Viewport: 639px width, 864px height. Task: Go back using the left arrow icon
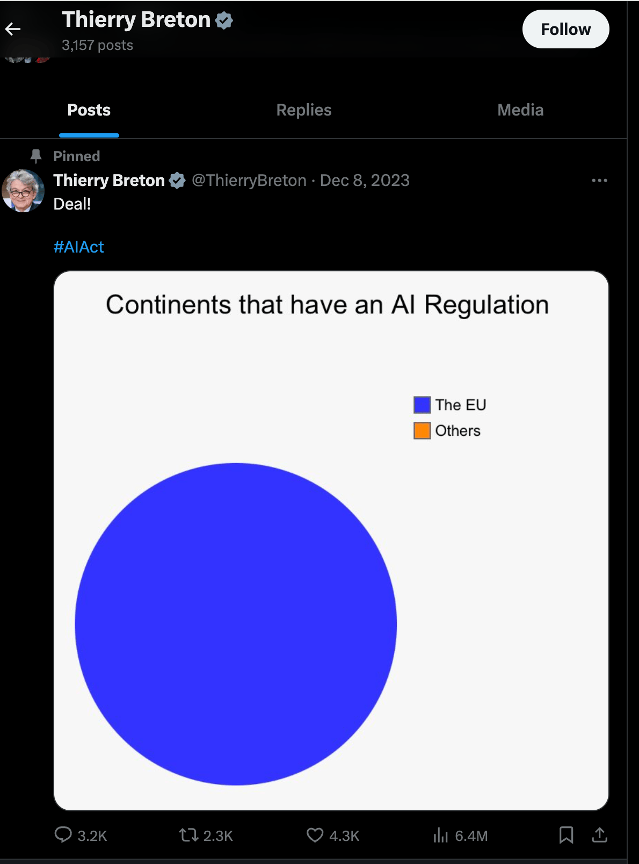pyautogui.click(x=13, y=29)
